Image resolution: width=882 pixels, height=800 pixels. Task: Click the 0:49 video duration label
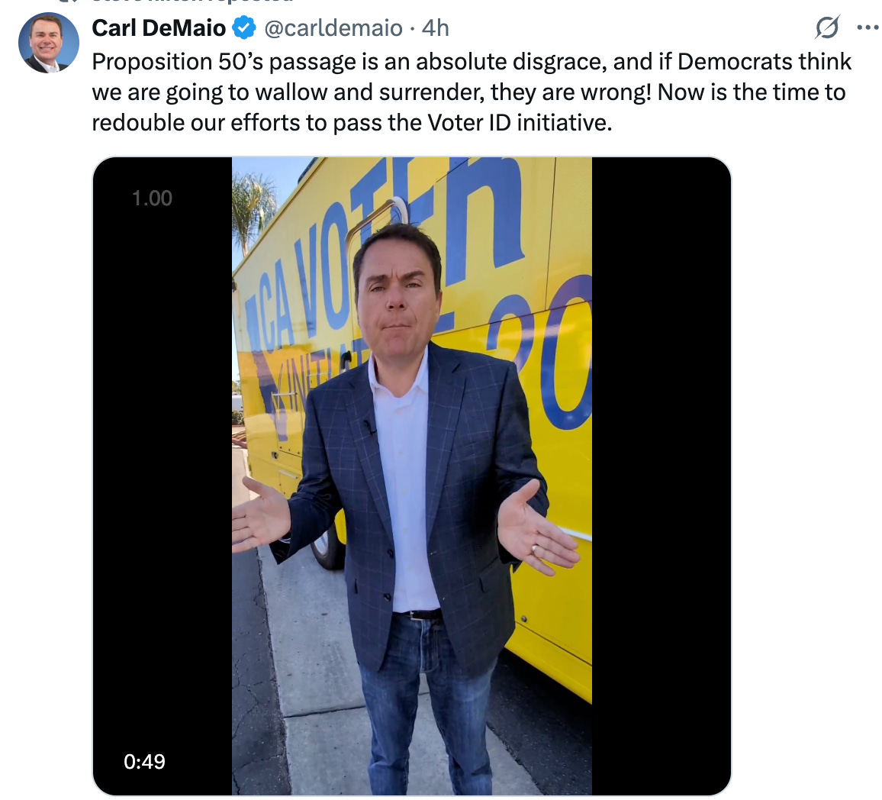(x=144, y=761)
